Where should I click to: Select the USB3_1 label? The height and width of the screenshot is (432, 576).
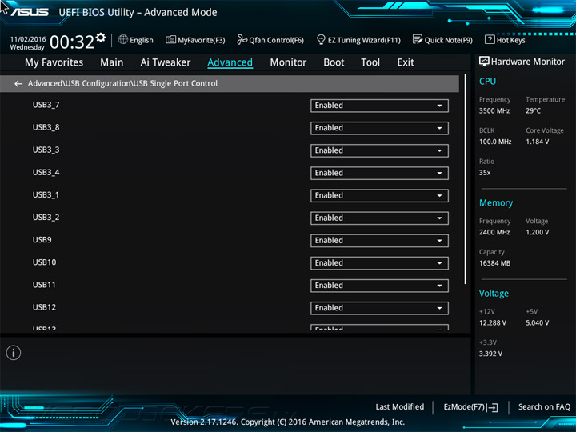click(46, 194)
